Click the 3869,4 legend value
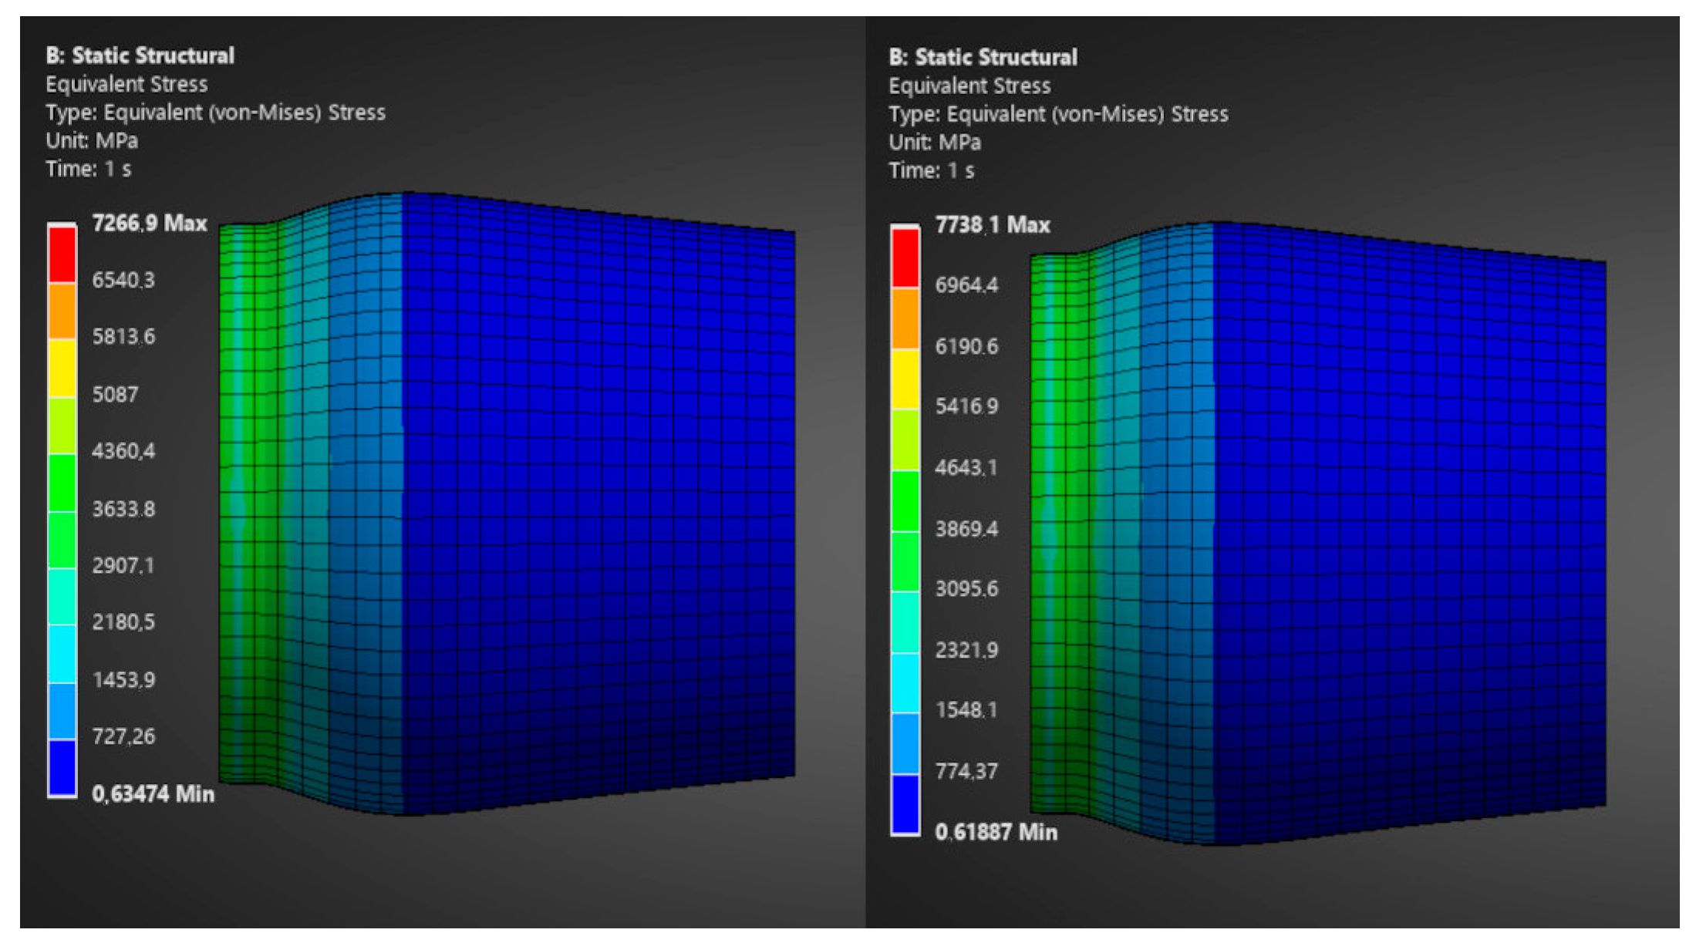Screen dimensions: 1696x943 click(x=966, y=528)
